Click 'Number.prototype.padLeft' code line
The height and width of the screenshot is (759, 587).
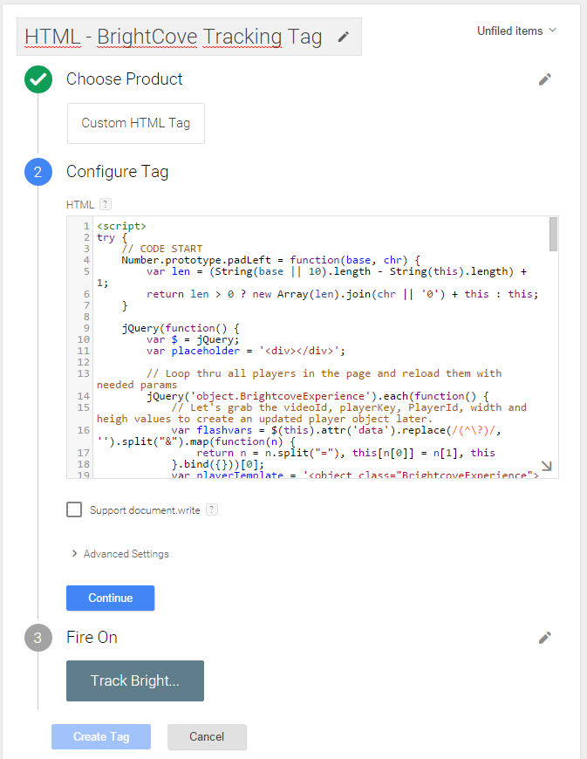tap(271, 260)
